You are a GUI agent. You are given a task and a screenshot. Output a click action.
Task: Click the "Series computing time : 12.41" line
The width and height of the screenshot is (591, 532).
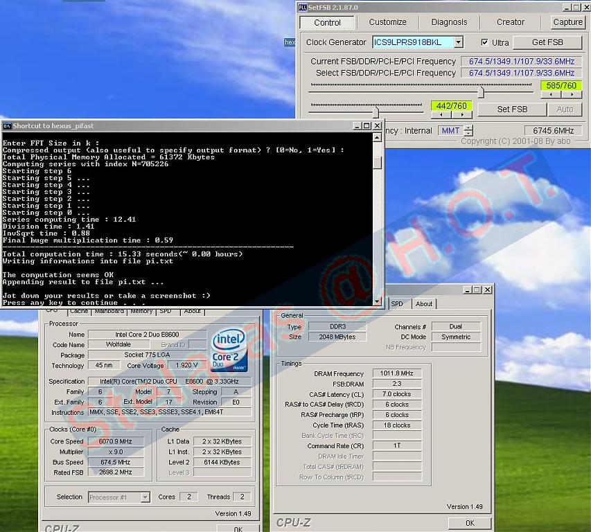pyautogui.click(x=69, y=220)
